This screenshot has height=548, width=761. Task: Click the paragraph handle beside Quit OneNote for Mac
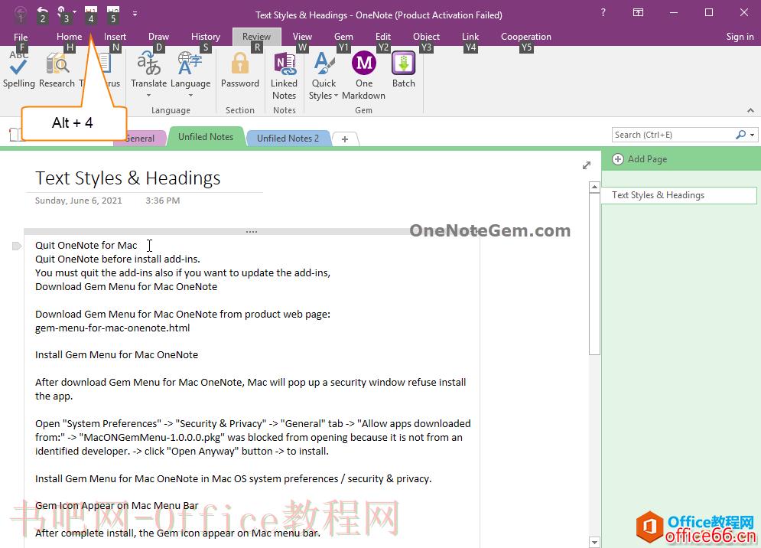pyautogui.click(x=17, y=246)
